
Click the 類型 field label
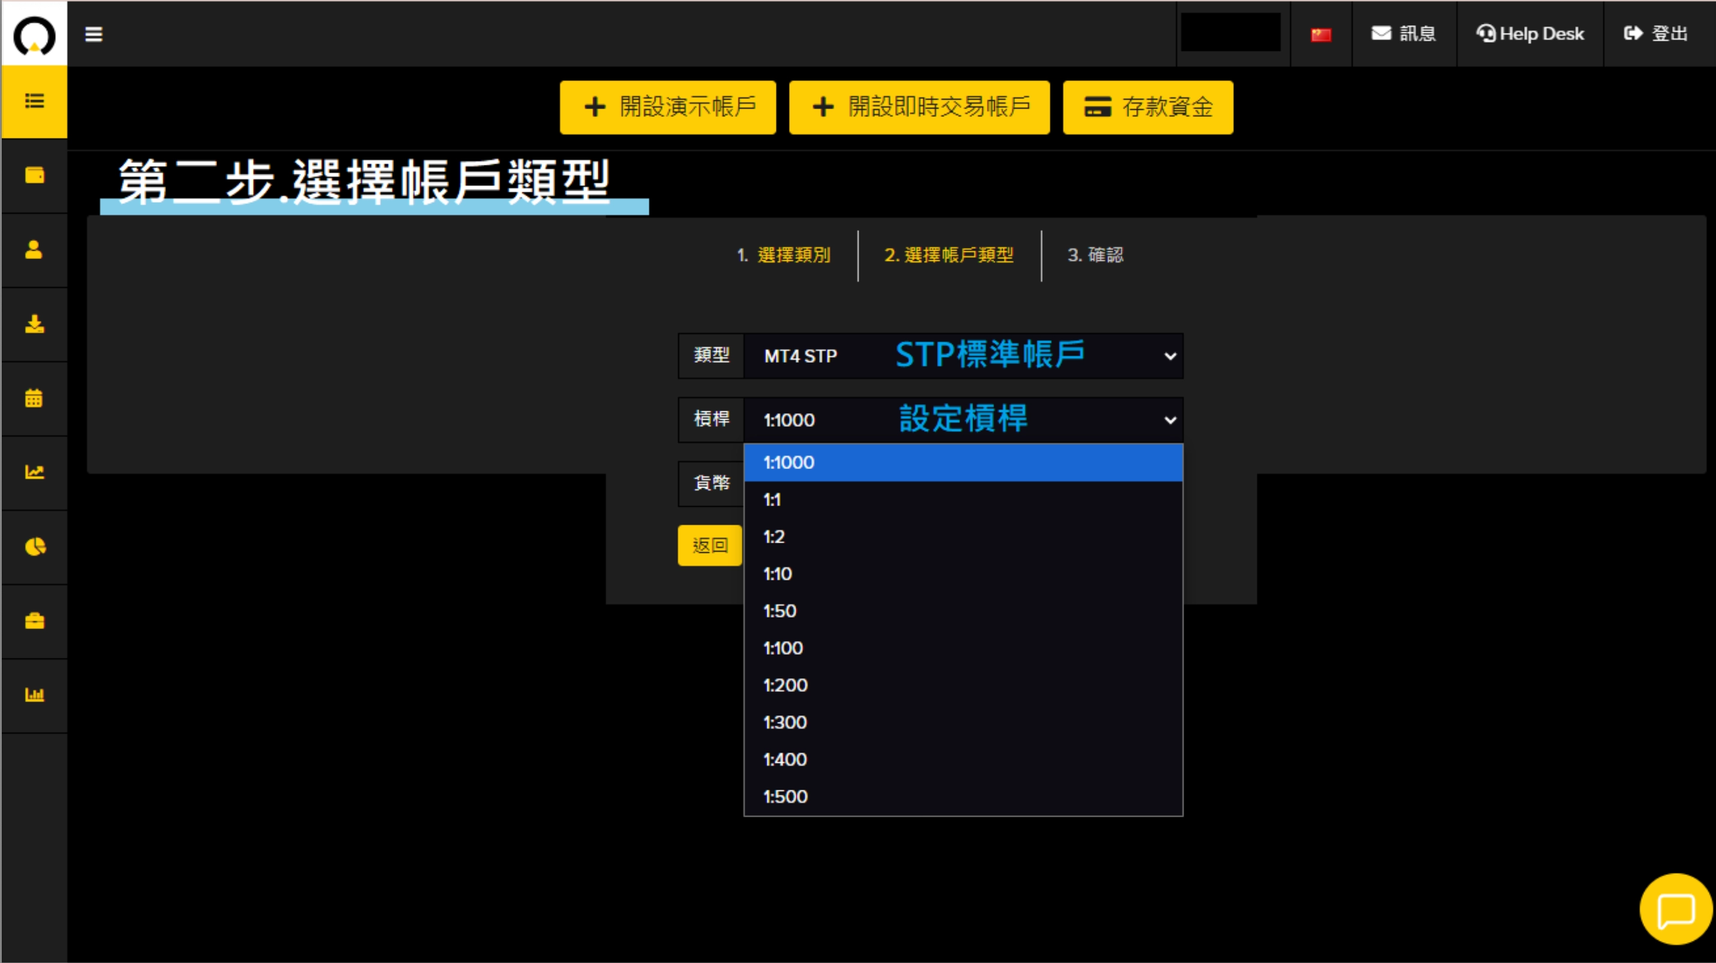712,356
